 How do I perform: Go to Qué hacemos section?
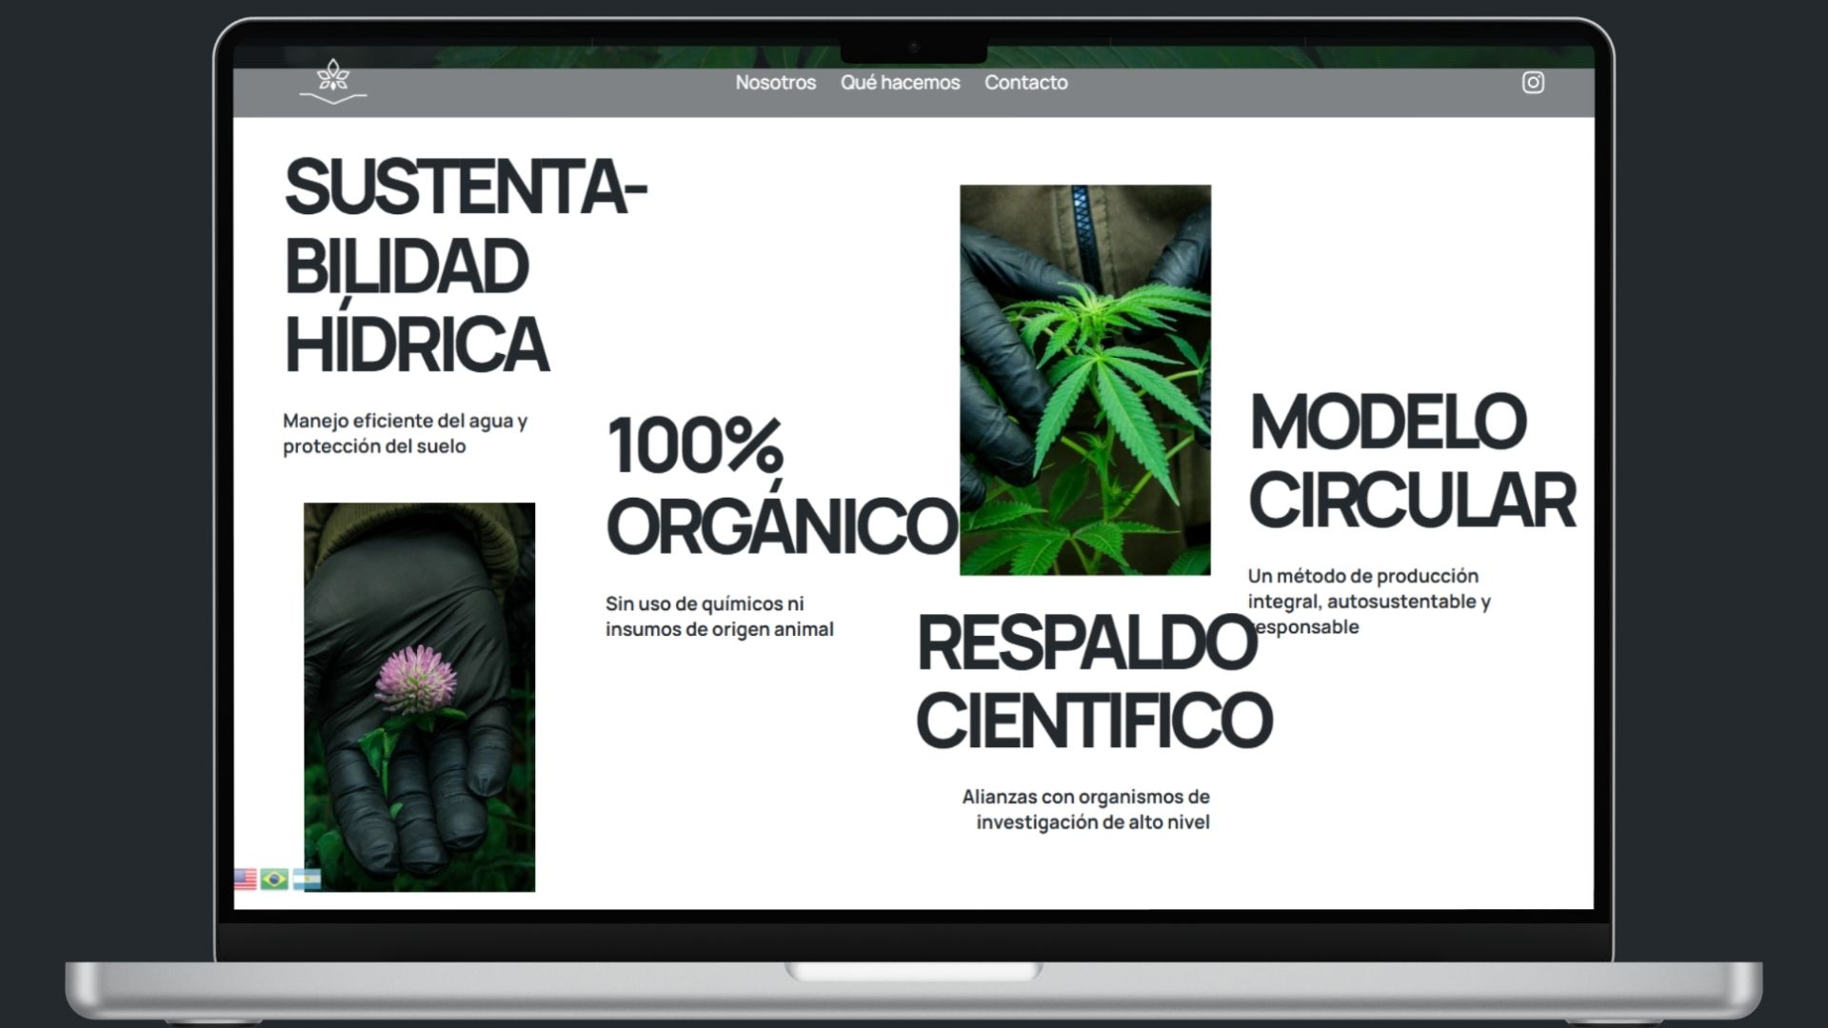[900, 83]
